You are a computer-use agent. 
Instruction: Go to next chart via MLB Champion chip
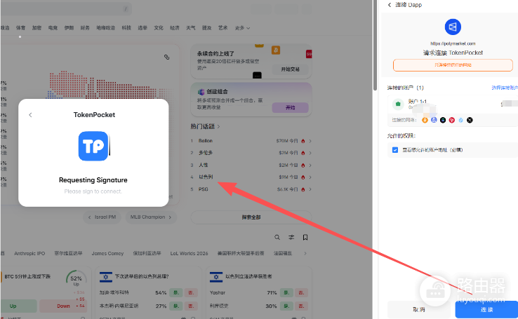(x=151, y=217)
